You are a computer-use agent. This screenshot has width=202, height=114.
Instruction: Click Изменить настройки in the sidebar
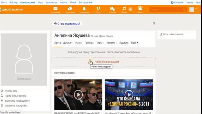click(16, 106)
